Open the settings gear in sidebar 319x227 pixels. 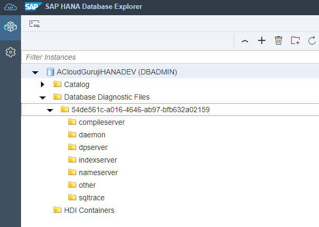[11, 52]
